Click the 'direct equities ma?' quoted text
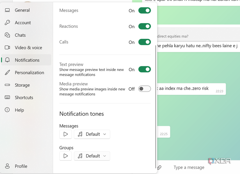 click(173, 36)
